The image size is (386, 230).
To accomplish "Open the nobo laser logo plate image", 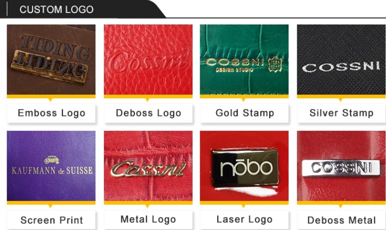I will [244, 166].
